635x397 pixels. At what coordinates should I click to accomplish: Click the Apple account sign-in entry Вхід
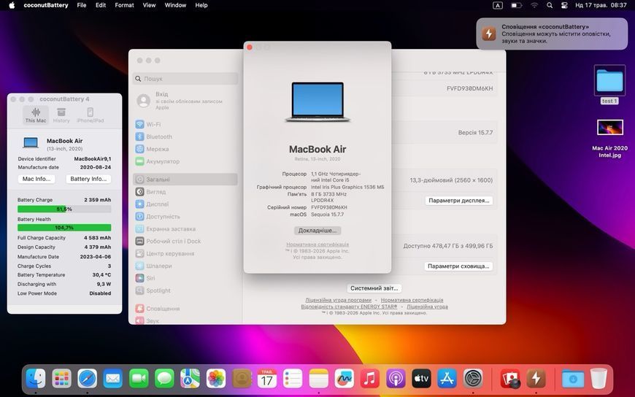click(185, 101)
